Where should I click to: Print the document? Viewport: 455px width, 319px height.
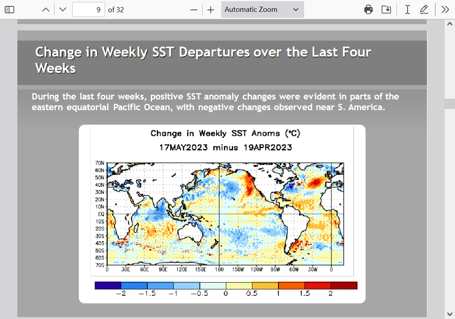pyautogui.click(x=368, y=9)
